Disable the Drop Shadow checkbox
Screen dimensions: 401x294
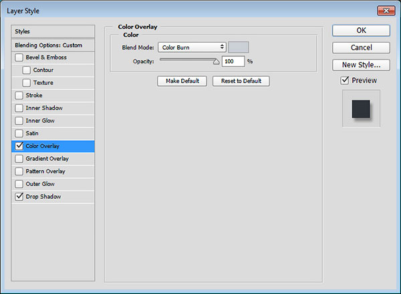[19, 197]
